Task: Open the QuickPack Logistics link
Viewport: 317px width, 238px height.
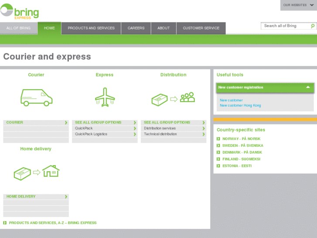Action: point(91,134)
